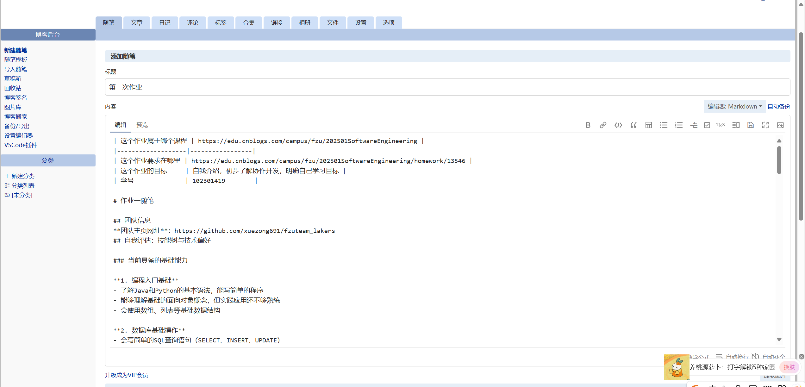
Task: Click the editor scroll down arrow
Action: (x=779, y=340)
